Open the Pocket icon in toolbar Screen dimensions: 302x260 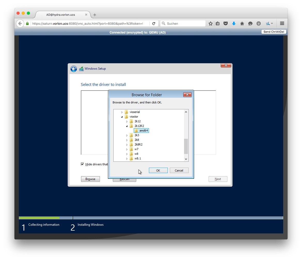pos(226,23)
